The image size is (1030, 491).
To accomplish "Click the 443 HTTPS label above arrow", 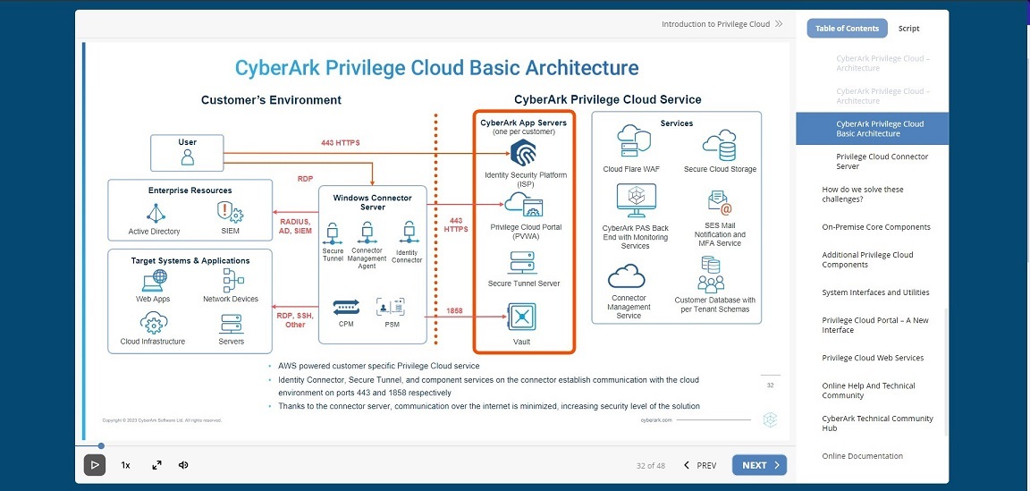I will click(x=341, y=142).
